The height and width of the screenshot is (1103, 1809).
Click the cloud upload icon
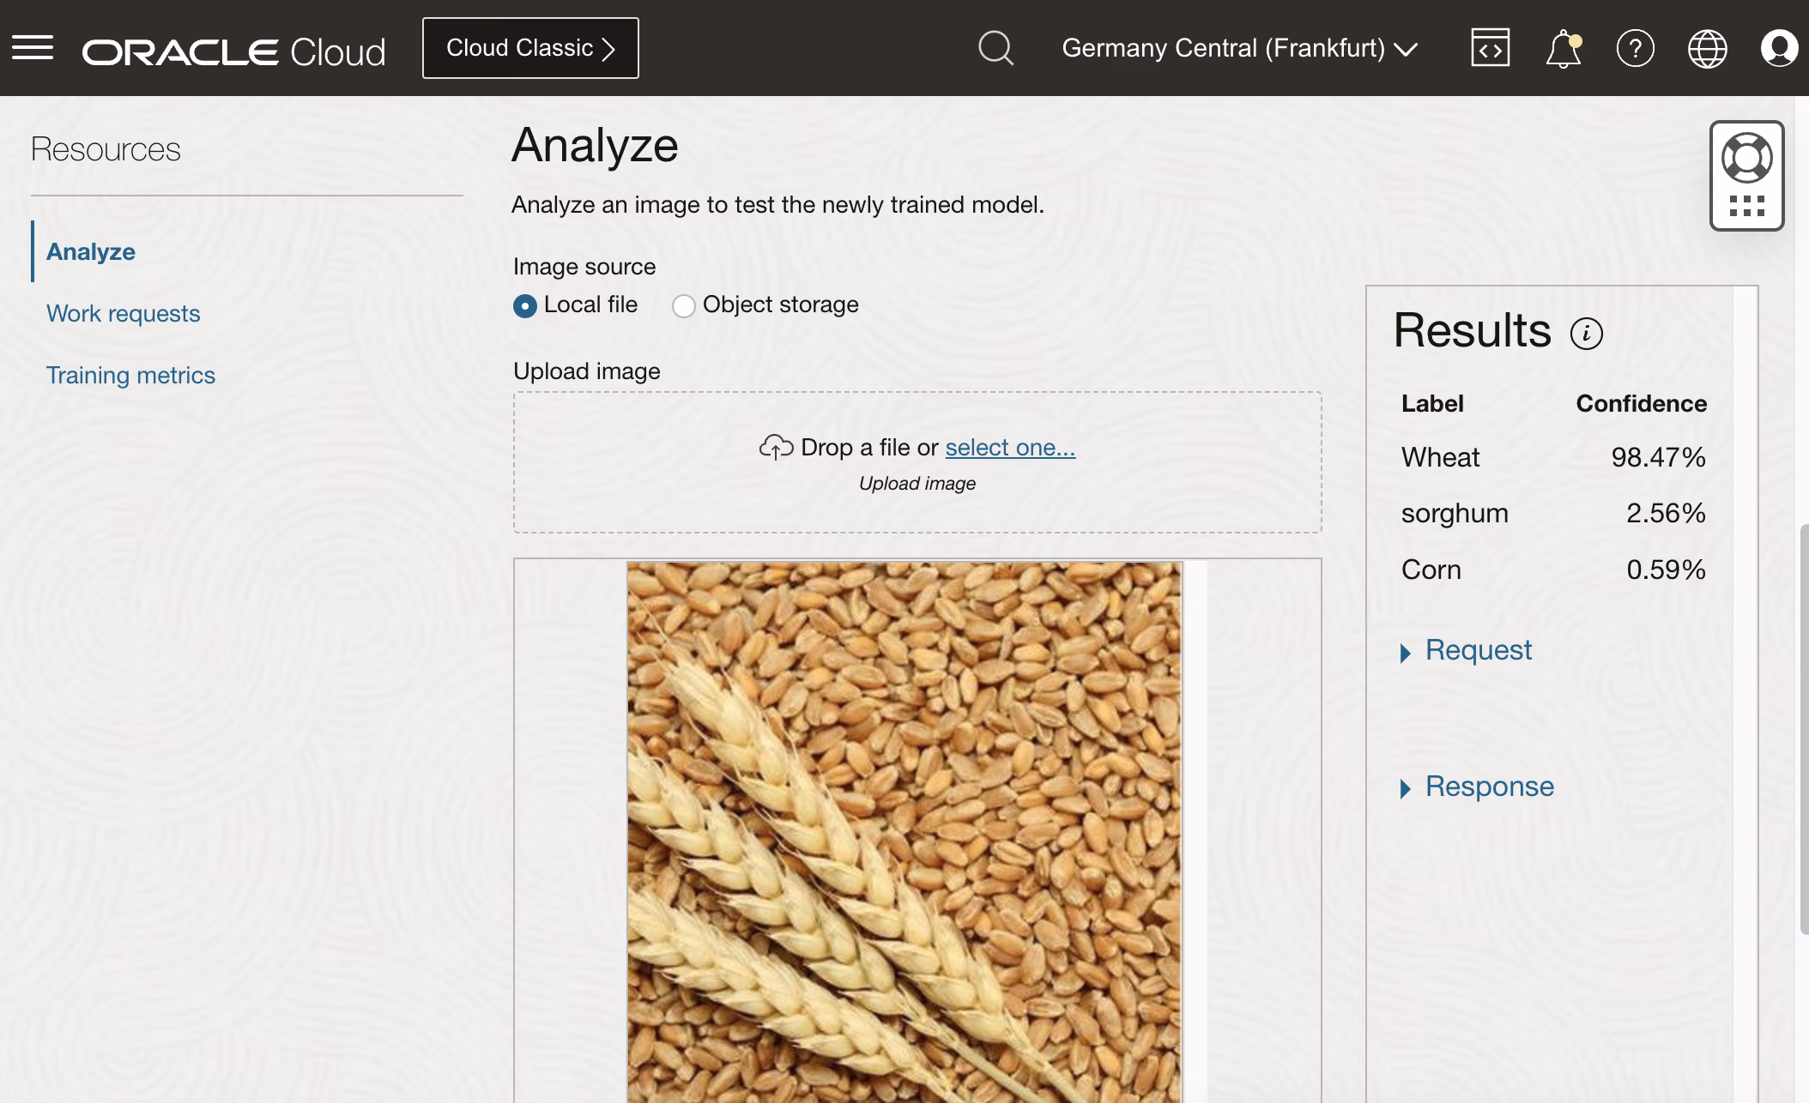pos(776,447)
